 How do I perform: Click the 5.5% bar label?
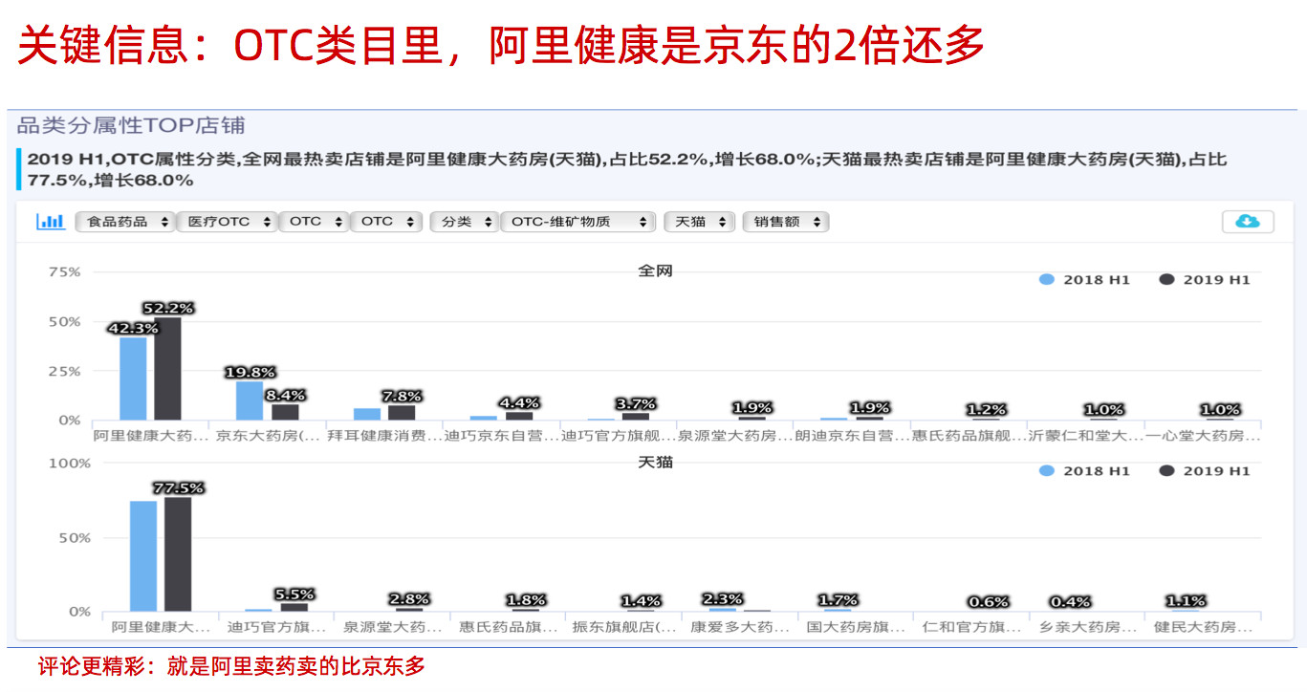click(294, 595)
